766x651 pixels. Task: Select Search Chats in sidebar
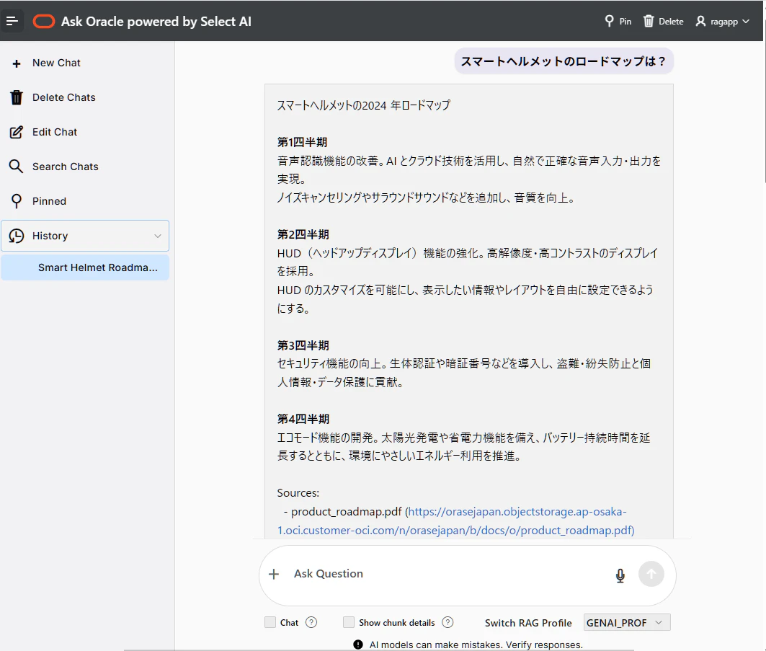pyautogui.click(x=66, y=167)
